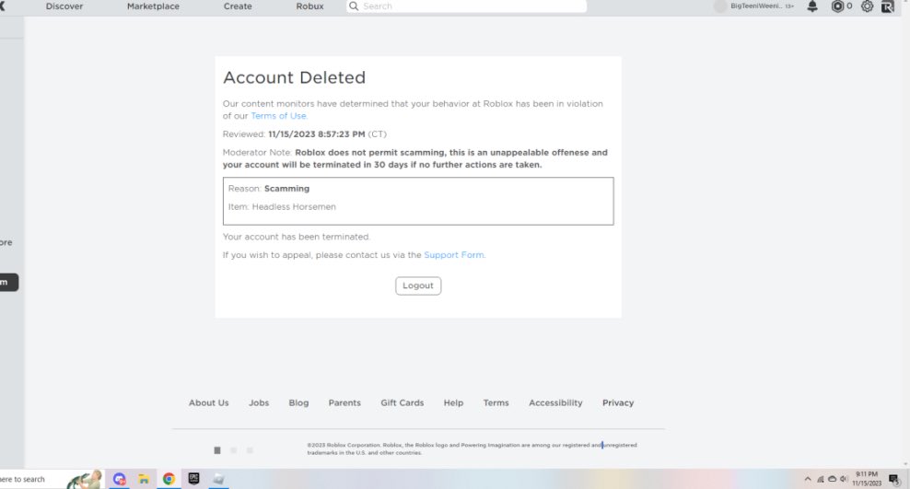Viewport: 910px width, 489px height.
Task: Open the Robux tab
Action: pyautogui.click(x=309, y=6)
